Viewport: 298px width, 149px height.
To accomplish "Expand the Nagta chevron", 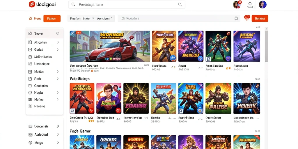I will (58, 93).
